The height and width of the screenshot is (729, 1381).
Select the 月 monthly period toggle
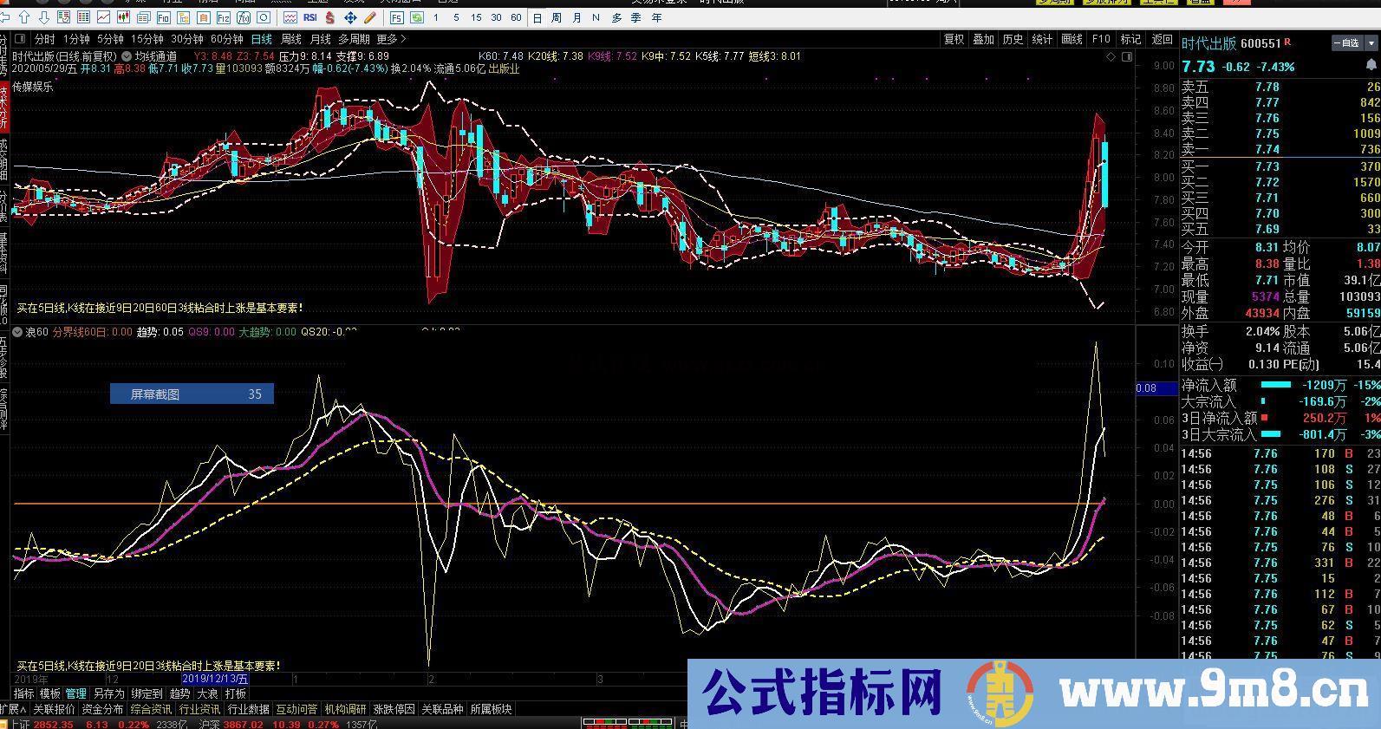577,17
